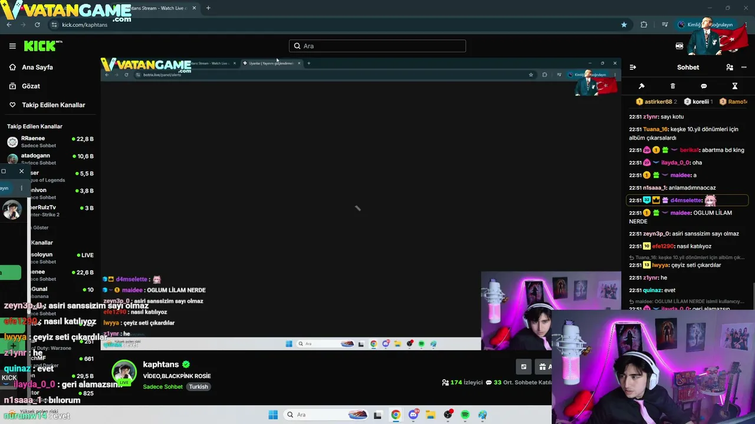Open Gözat in the sidebar
The image size is (755, 424).
click(31, 86)
